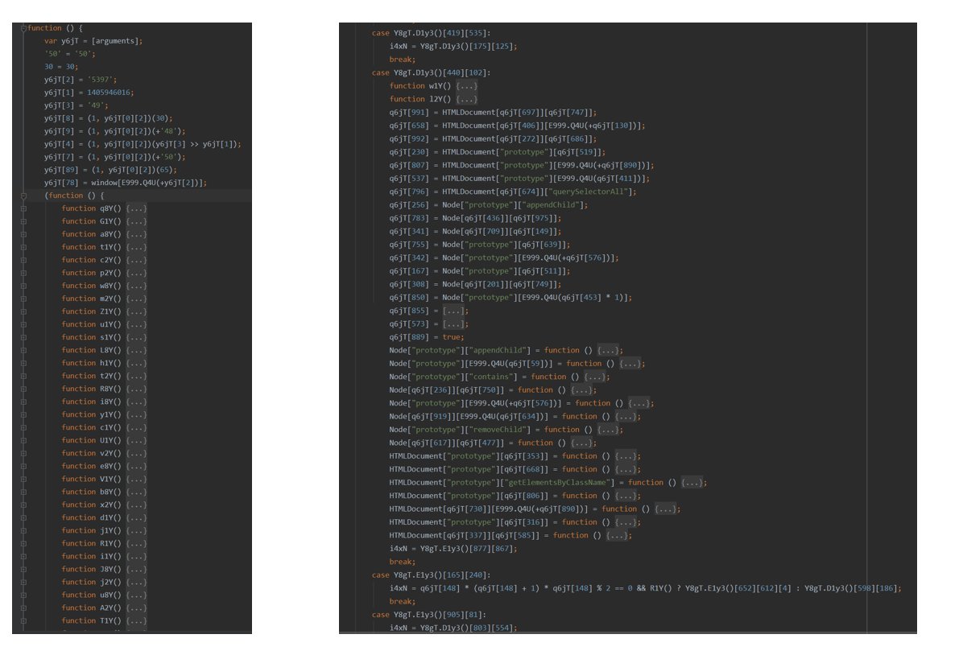Expand gutter fold icon beside function q8Y
Image resolution: width=963 pixels, height=655 pixels.
point(23,208)
